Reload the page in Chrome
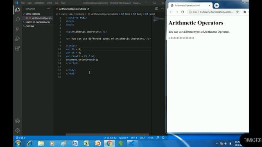This screenshot has width=262, height=147. pyautogui.click(x=183, y=12)
